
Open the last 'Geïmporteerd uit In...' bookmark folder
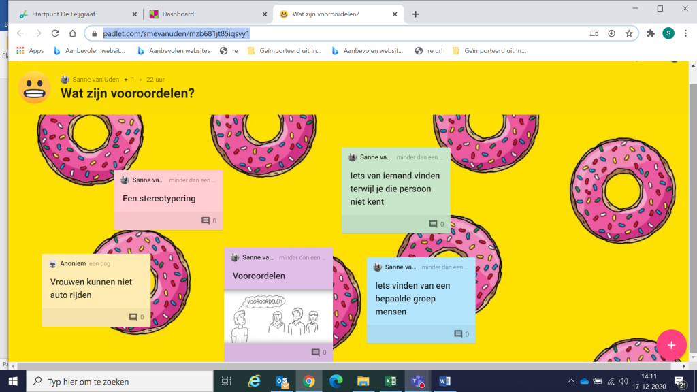(489, 50)
